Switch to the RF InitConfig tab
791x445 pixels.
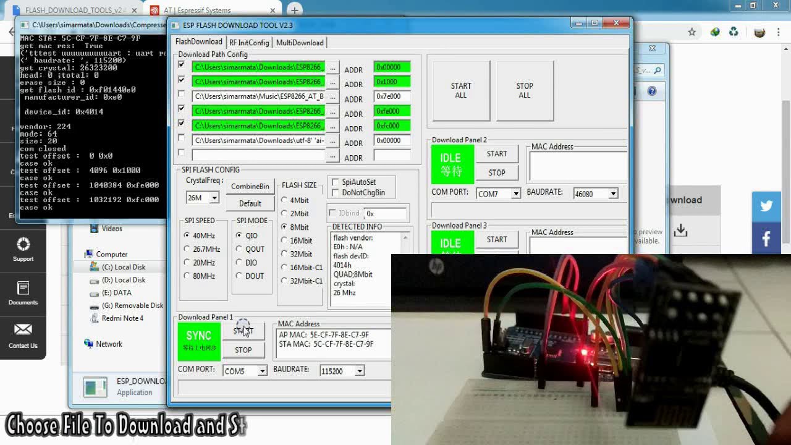pos(249,43)
